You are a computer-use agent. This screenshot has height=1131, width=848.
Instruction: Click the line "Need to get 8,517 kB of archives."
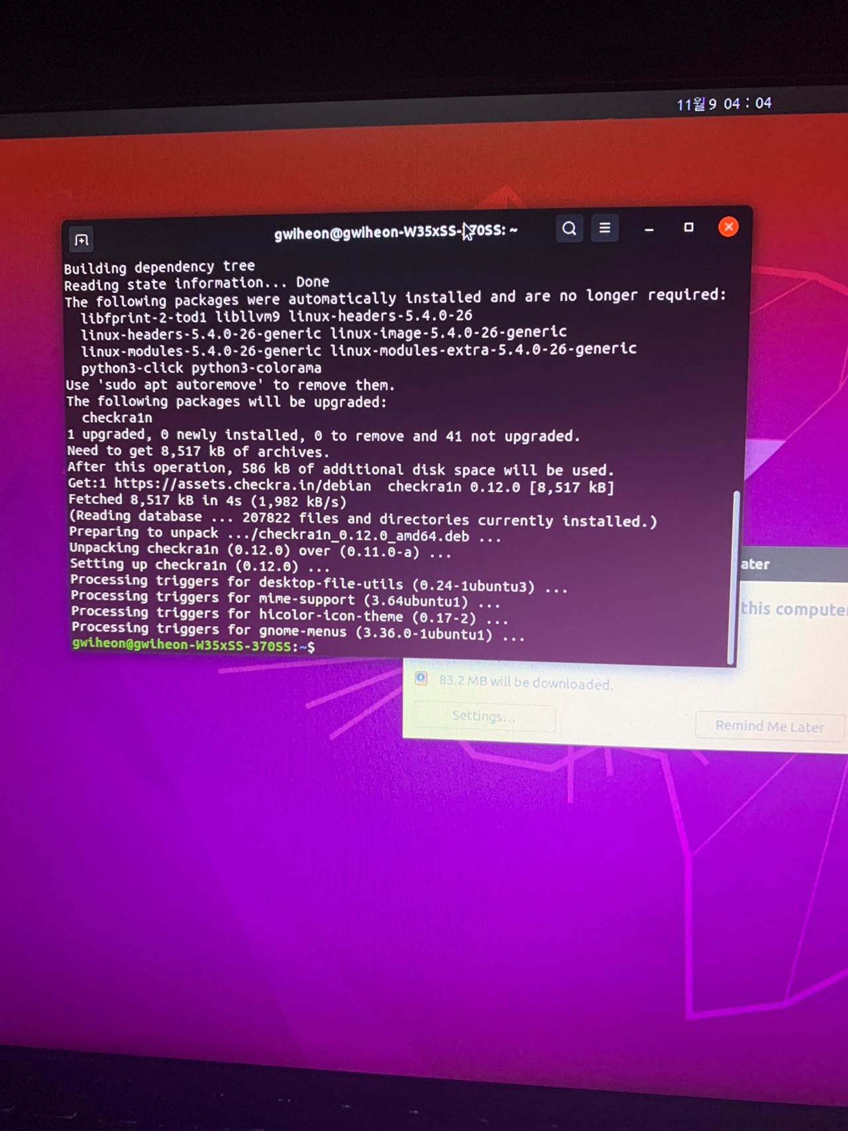(198, 451)
